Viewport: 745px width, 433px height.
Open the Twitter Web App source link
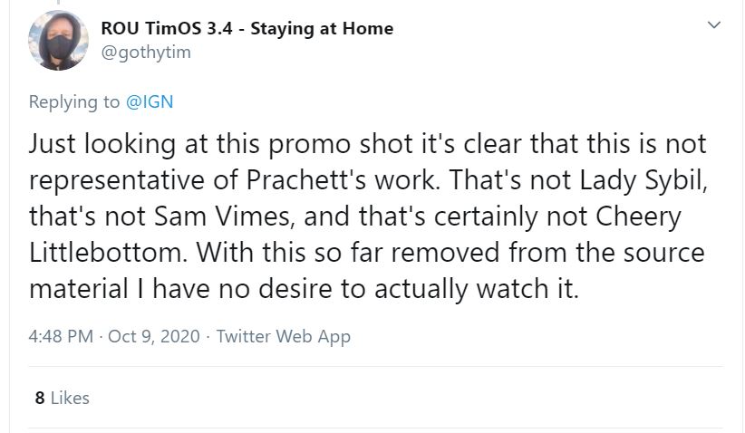[283, 336]
